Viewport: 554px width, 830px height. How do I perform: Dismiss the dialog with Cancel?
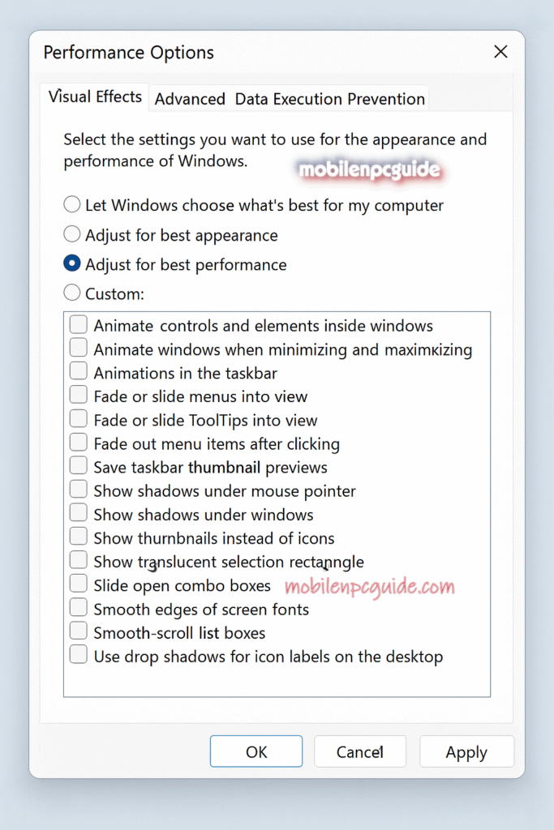(359, 751)
